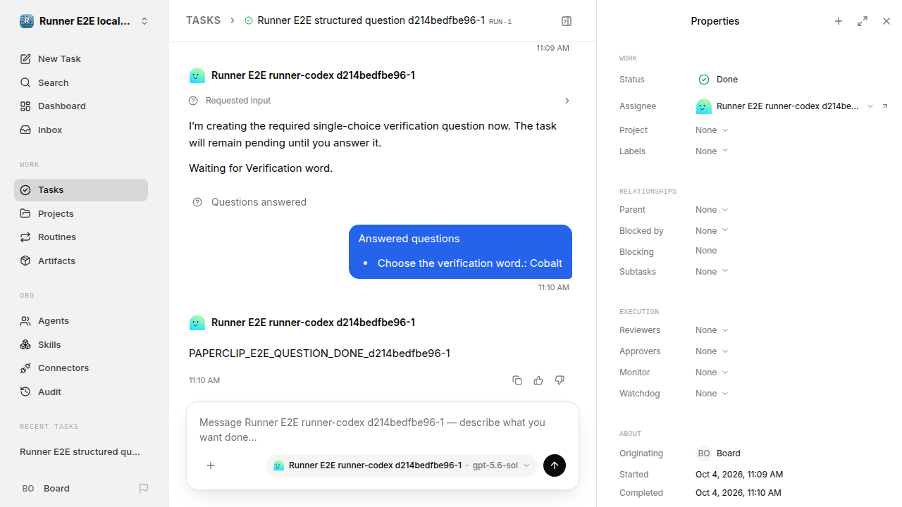Open the Labels None dropdown
This screenshot has height=507, width=902.
[712, 151]
